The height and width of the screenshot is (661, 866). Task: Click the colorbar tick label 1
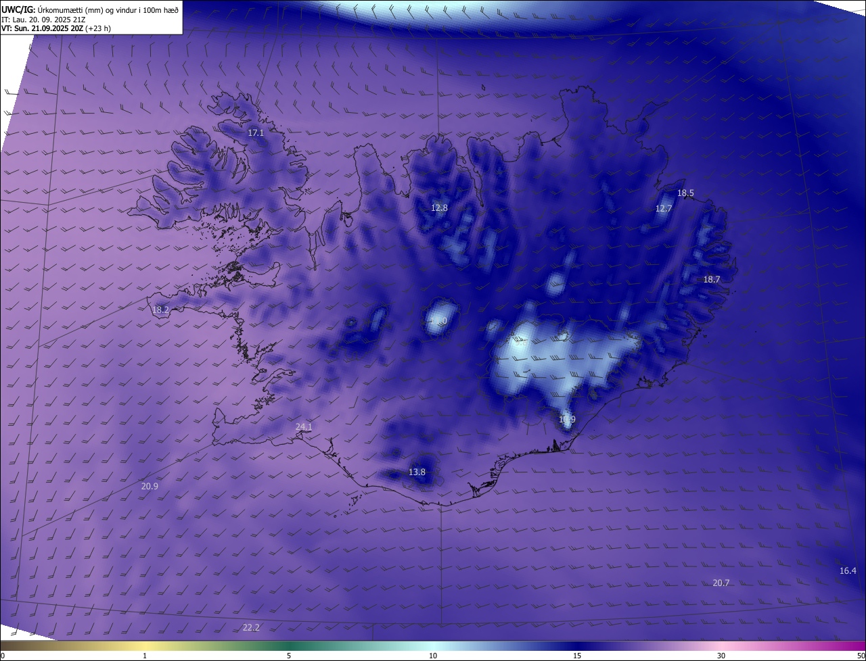[x=145, y=656]
